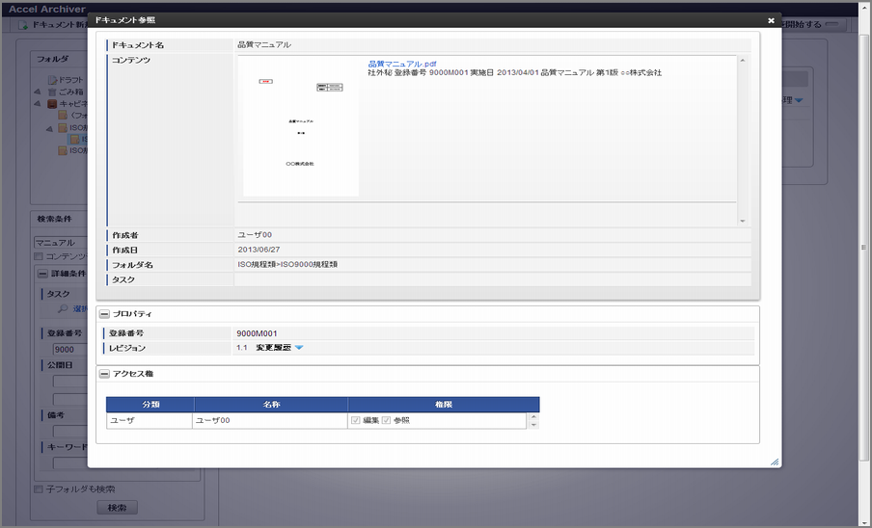Image resolution: width=872 pixels, height=528 pixels.
Task: Click the ドキュメント新規 toolbar document icon
Action: point(23,25)
